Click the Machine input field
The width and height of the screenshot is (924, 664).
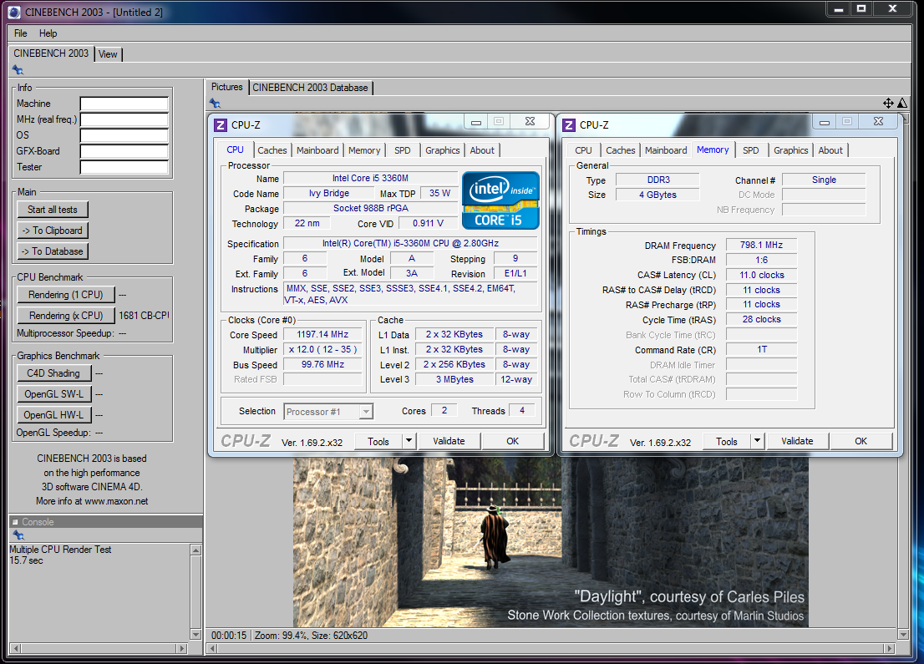(124, 104)
